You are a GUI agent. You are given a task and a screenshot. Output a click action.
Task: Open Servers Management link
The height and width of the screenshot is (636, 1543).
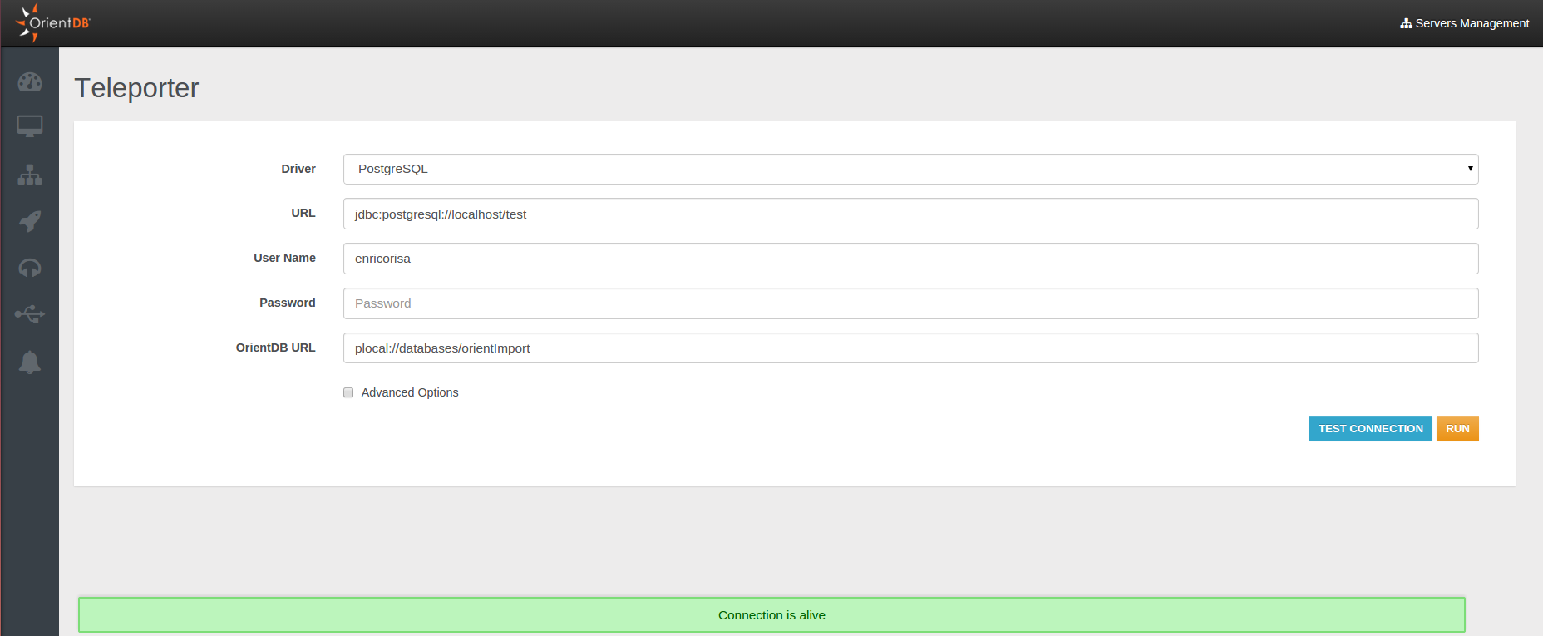(x=1464, y=23)
